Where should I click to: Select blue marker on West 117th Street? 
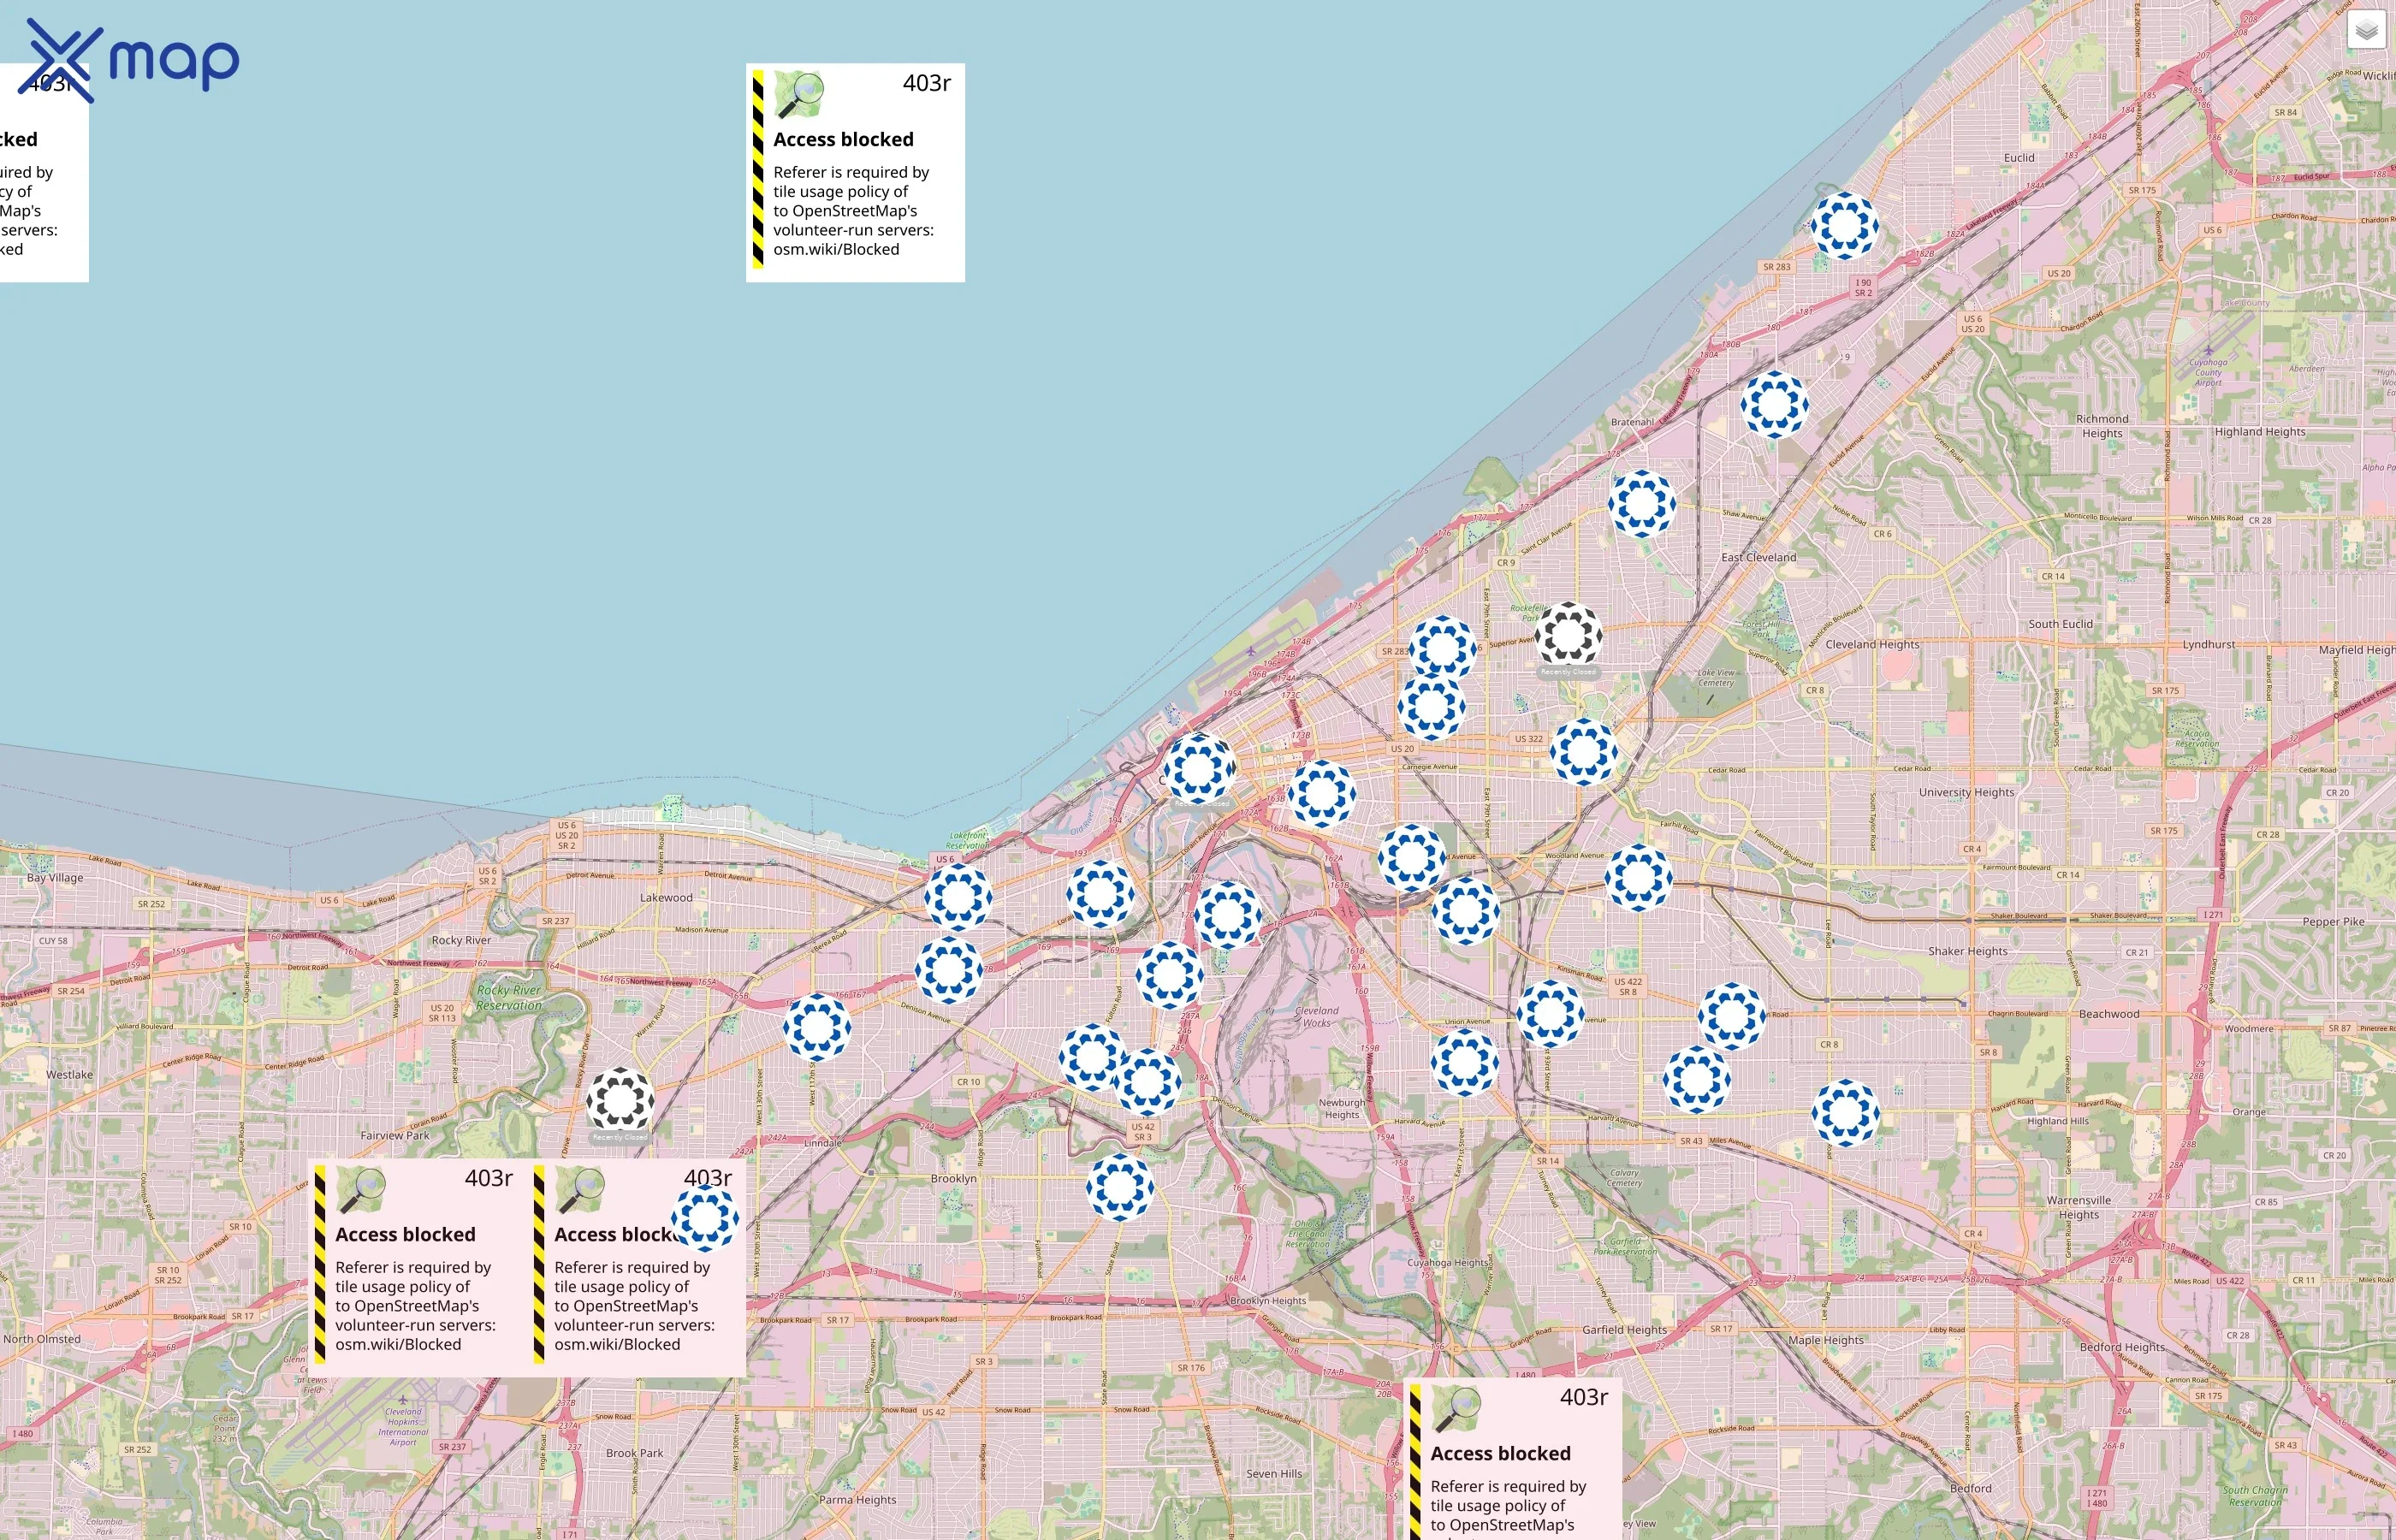pos(817,1027)
